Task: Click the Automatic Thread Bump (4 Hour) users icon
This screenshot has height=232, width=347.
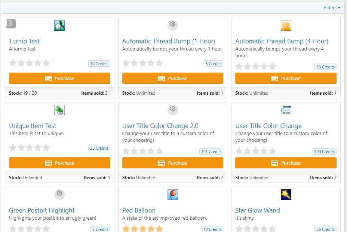Action: point(286,25)
